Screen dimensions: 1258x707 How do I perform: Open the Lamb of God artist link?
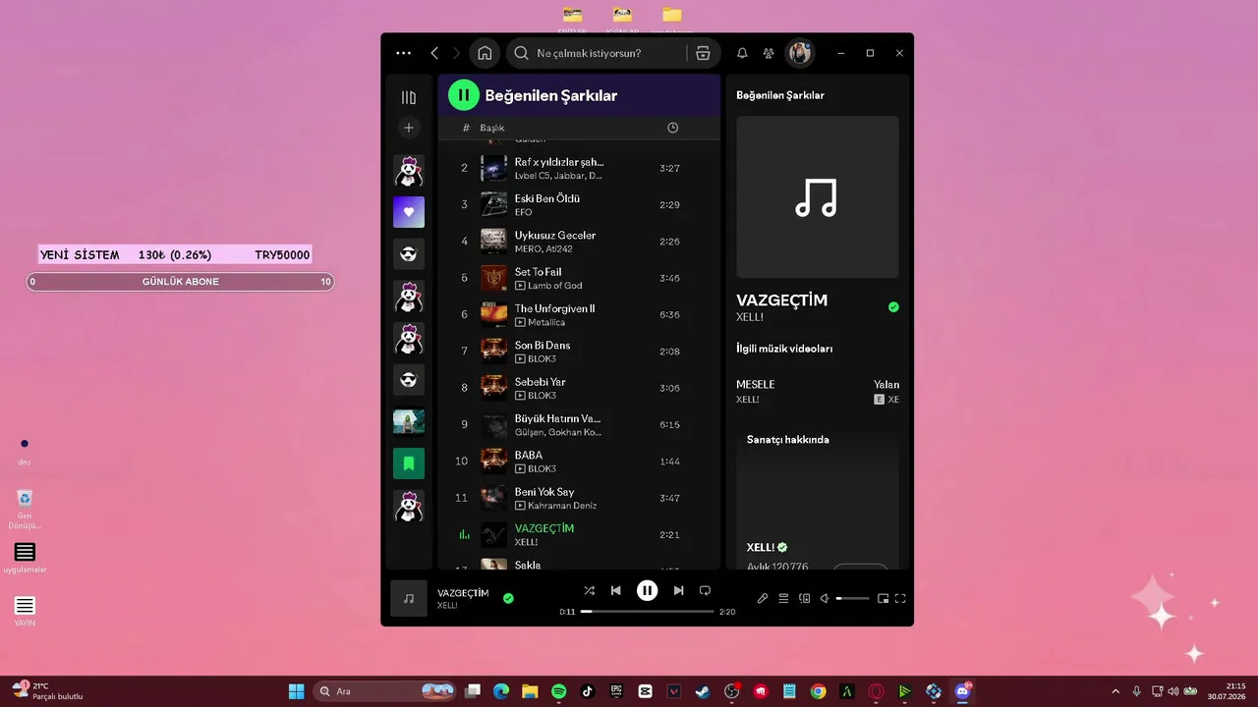[555, 286]
